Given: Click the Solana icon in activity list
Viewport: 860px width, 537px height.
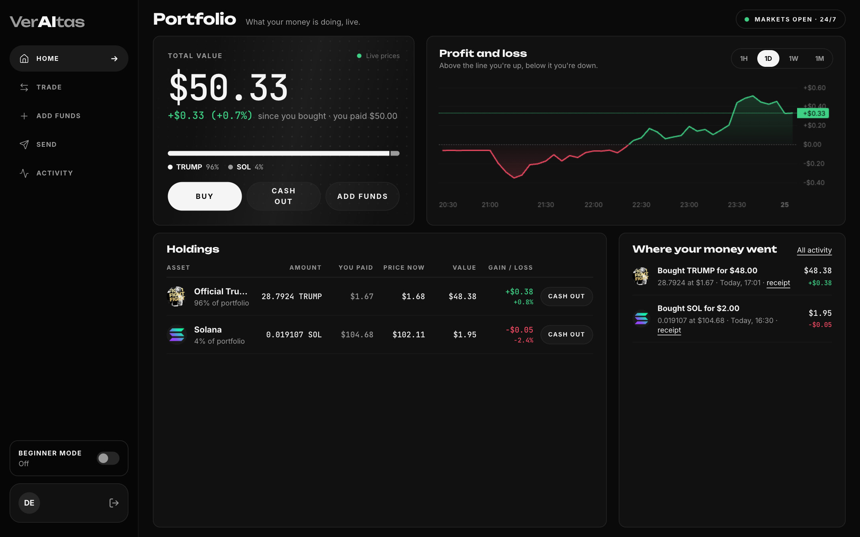Looking at the screenshot, I should [x=641, y=318].
